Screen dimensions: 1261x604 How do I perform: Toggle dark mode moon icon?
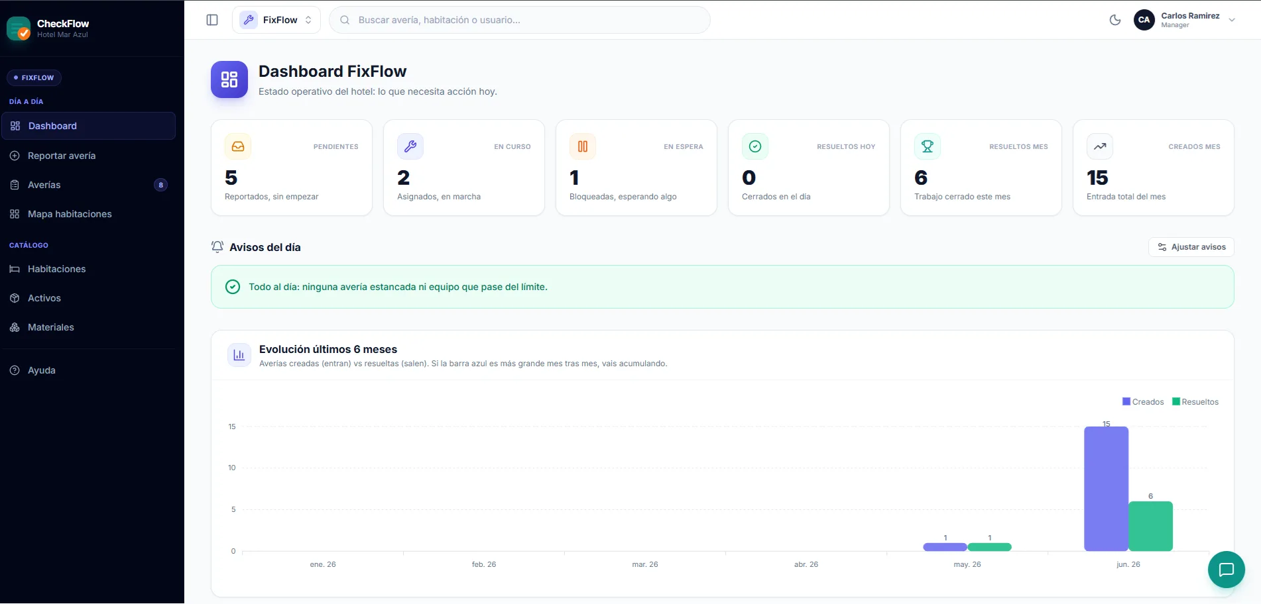point(1115,20)
